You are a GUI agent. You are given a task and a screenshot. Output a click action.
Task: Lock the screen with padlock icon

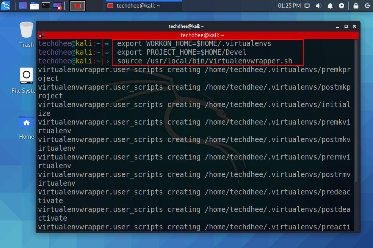point(356,6)
